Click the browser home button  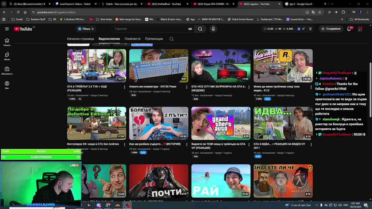25,12
